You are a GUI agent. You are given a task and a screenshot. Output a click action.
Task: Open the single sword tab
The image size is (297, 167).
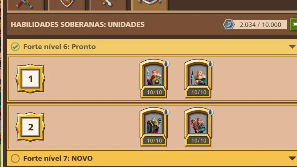point(108,5)
